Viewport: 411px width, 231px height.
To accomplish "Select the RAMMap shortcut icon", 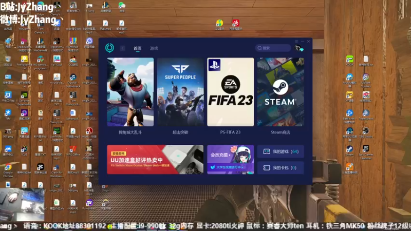I will click(x=73, y=45).
